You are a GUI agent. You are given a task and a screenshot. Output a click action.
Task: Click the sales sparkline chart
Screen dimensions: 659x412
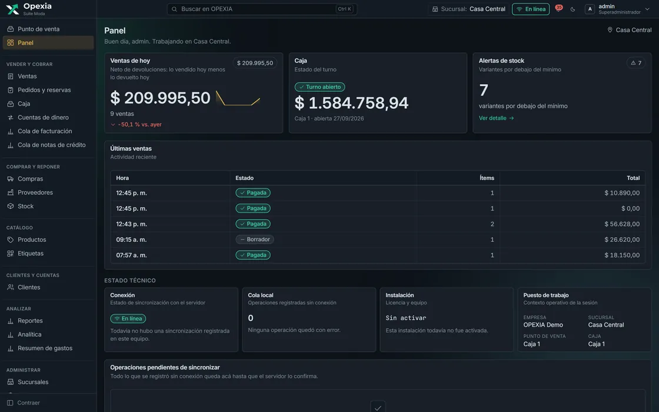pos(238,98)
